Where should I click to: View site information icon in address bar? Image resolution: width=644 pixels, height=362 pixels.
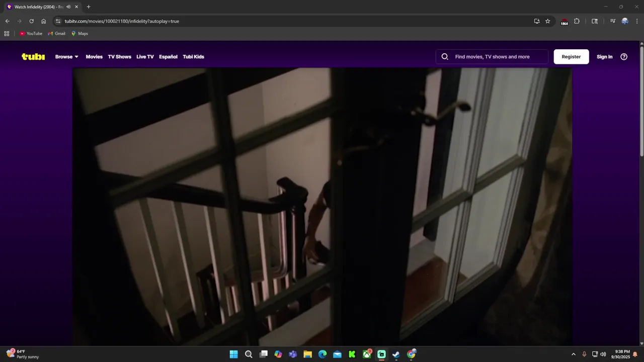58,21
